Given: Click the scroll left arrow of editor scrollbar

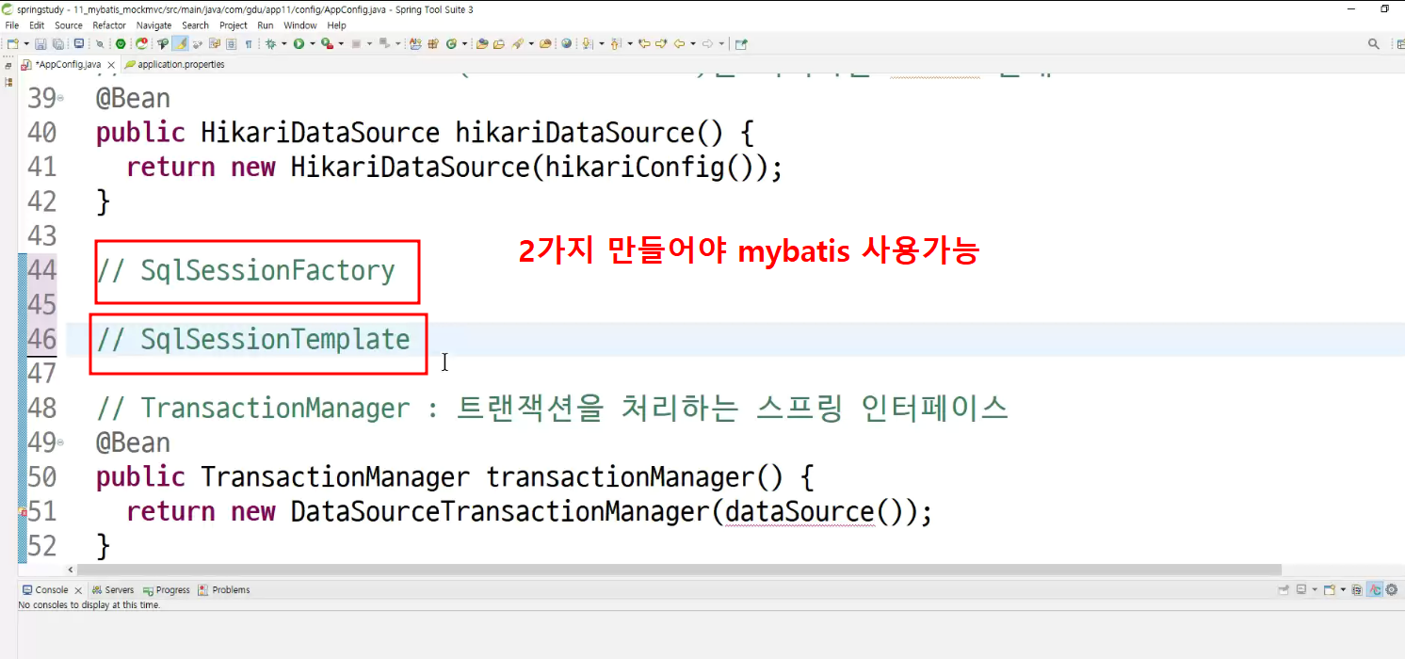Looking at the screenshot, I should click(x=70, y=570).
